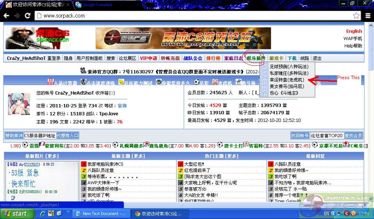
Task: Open 游戏卡 in the nav bar
Action: 276,58
